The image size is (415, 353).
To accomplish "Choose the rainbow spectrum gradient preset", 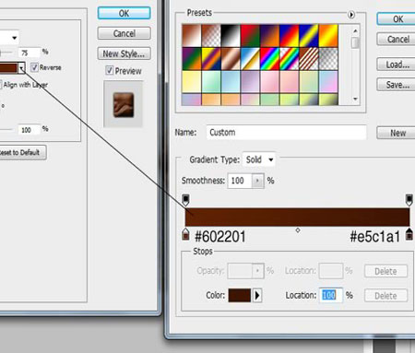I will pyautogui.click(x=269, y=59).
